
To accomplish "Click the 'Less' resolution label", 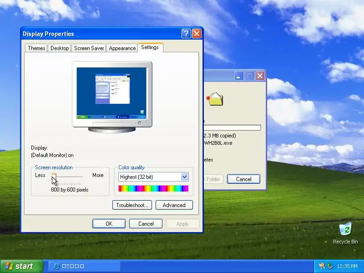I will 40,175.
